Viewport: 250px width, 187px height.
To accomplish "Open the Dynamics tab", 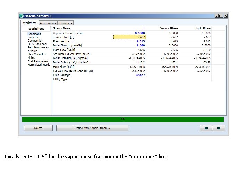I will click(66, 23).
